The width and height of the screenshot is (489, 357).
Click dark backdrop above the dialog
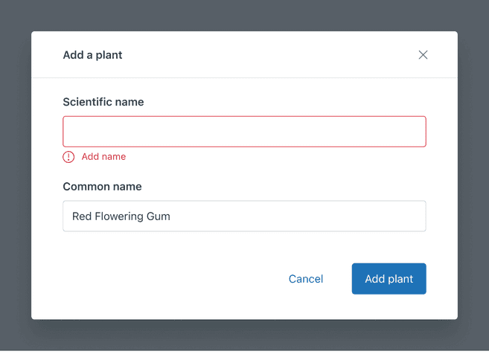coord(244,15)
